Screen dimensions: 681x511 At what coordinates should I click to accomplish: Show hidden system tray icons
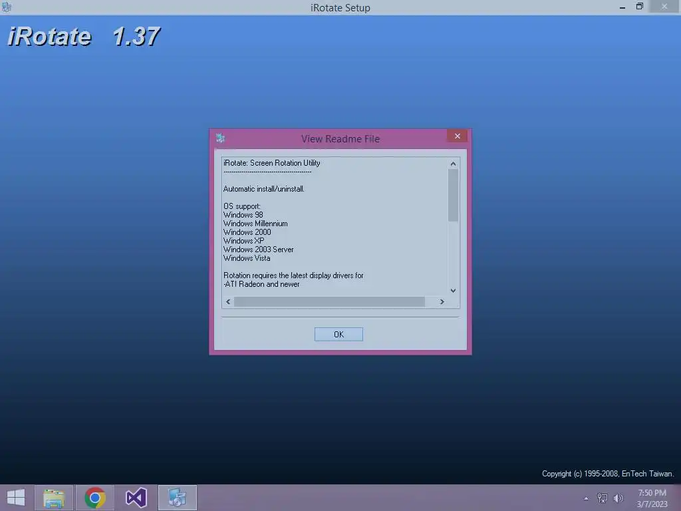587,498
